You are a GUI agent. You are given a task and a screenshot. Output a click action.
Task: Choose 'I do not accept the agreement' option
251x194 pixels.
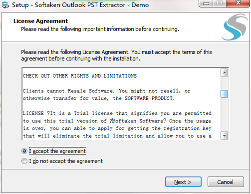(x=24, y=161)
